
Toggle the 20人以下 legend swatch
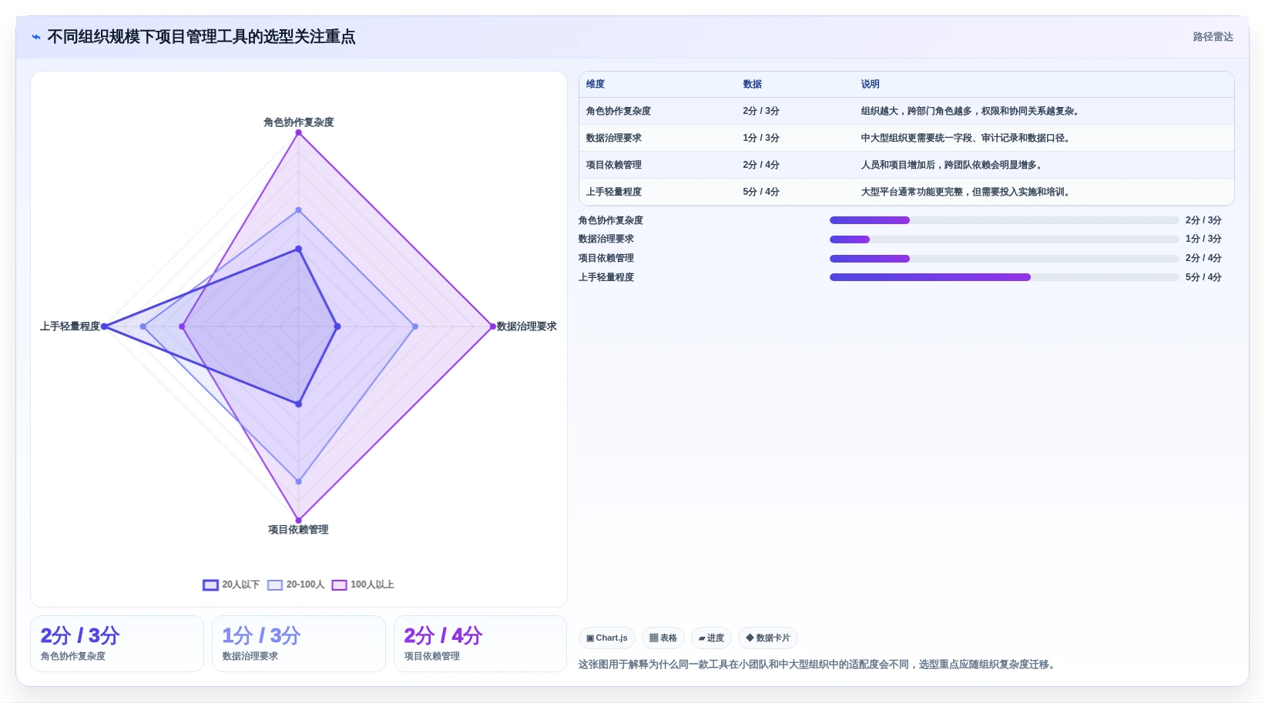(x=210, y=585)
